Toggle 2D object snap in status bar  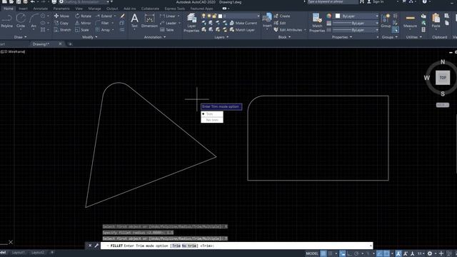[386, 253]
